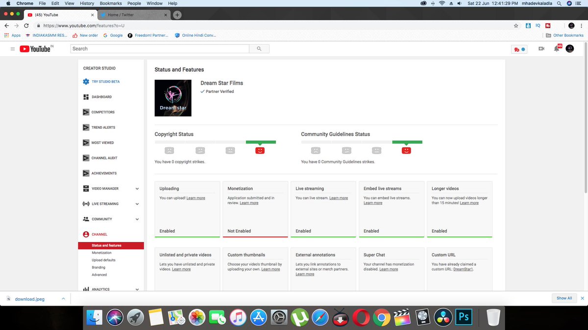This screenshot has width=588, height=330.
Task: Select Status and features in sidebar
Action: coord(111,245)
